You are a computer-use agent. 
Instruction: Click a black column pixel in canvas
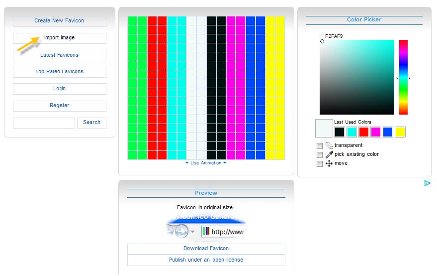216,88
